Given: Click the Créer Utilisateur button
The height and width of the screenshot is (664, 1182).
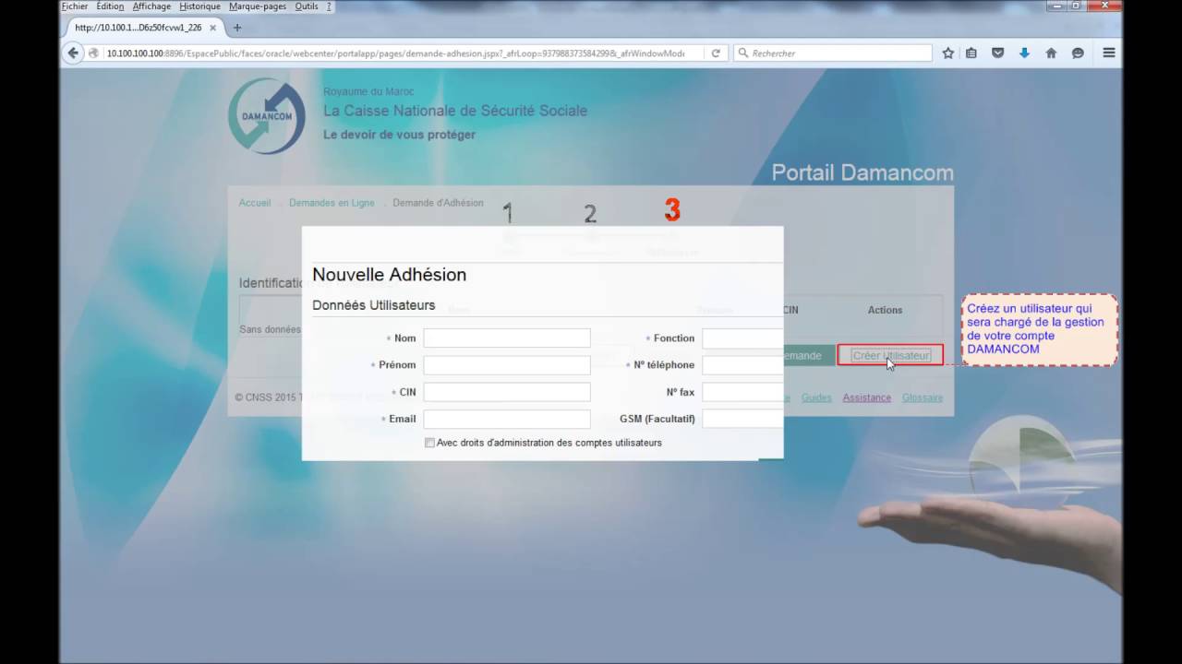Looking at the screenshot, I should pos(891,355).
